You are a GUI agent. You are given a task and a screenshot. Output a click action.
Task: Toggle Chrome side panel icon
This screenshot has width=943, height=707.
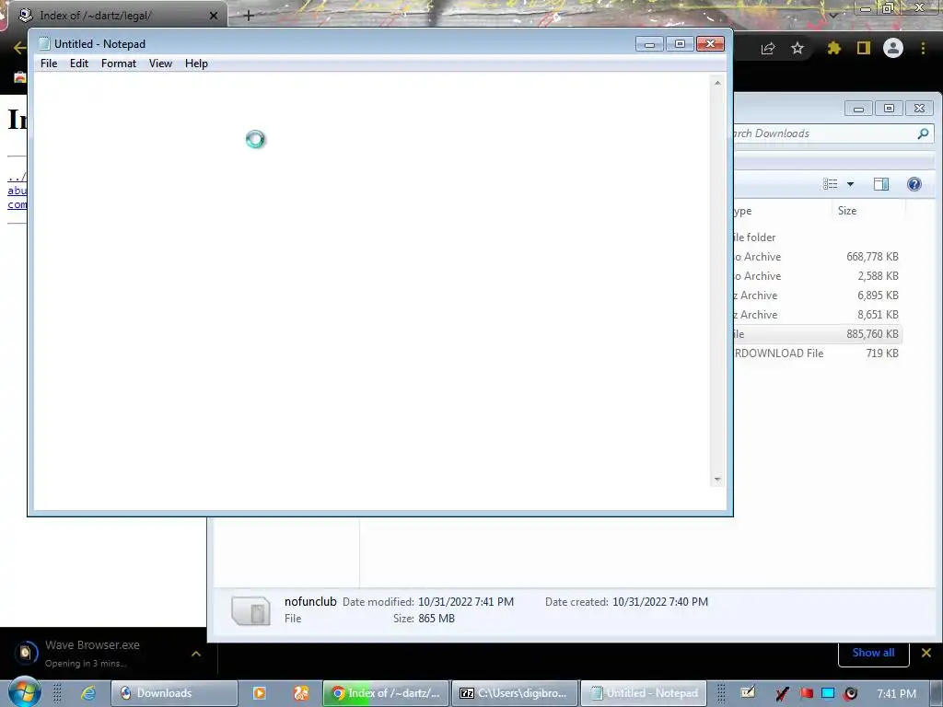(x=864, y=48)
